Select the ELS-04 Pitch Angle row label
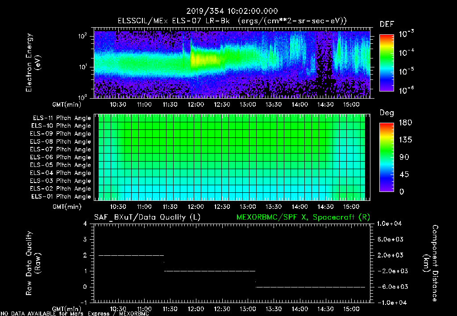 coord(60,173)
